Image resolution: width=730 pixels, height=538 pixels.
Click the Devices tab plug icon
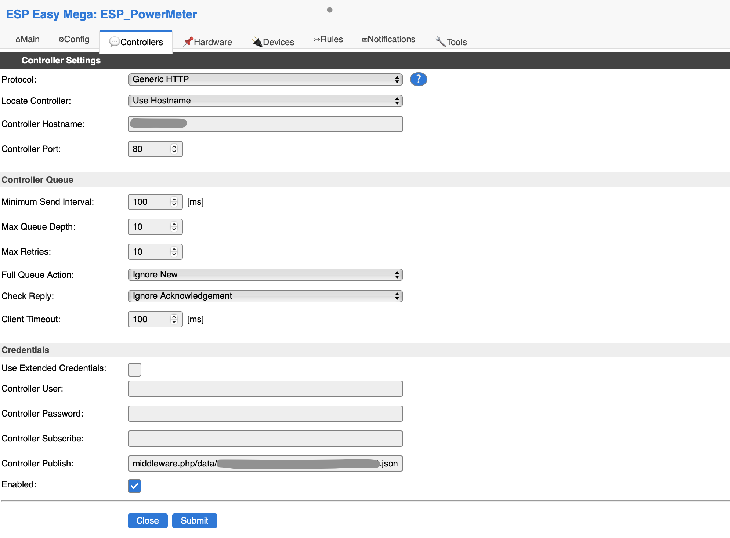[257, 42]
